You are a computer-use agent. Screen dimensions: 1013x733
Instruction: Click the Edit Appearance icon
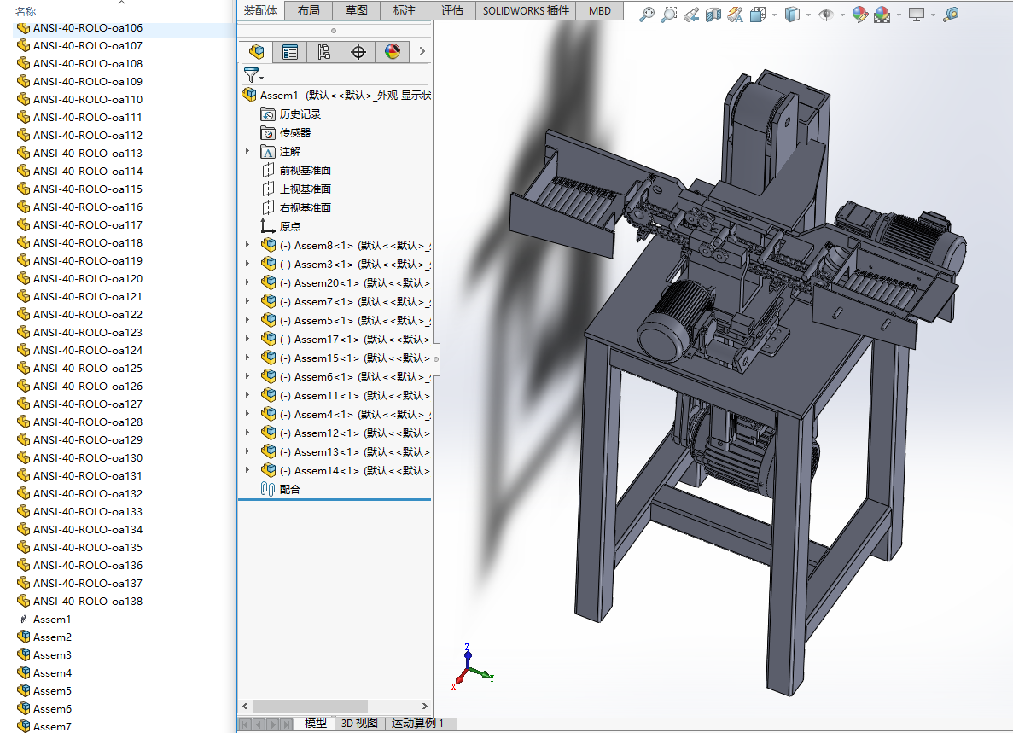(x=859, y=14)
